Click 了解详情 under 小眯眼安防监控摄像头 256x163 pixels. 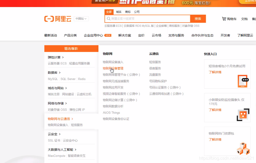[x=215, y=110]
